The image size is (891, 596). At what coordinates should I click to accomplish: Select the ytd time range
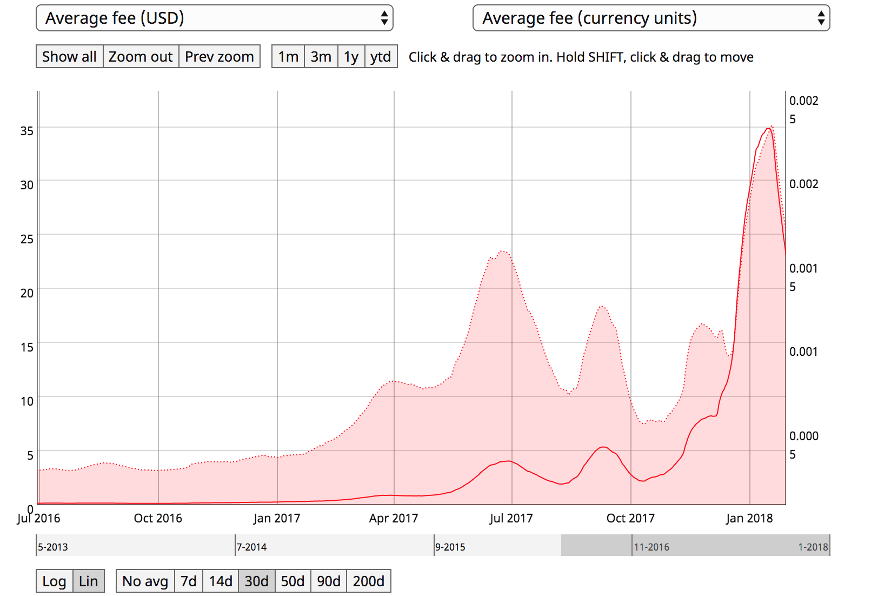[380, 56]
